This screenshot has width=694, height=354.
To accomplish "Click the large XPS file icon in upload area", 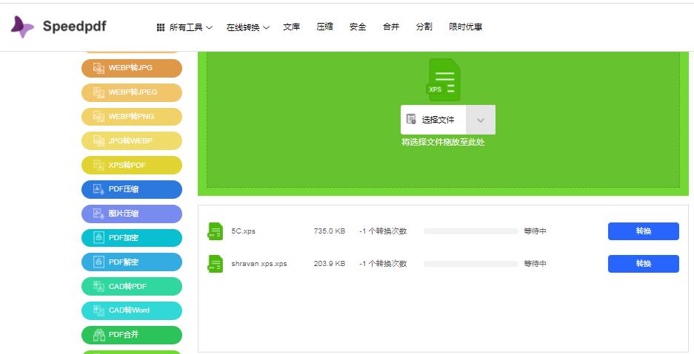I will point(444,80).
